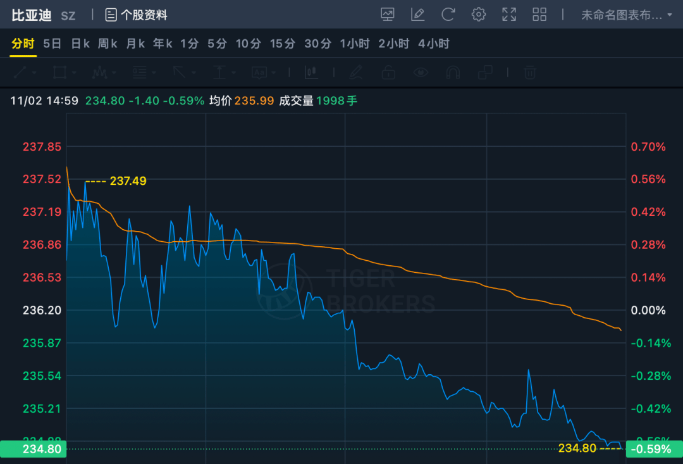Viewport: 683px width, 464px height.
Task: Open the drawing edit chart icon
Action: coord(418,15)
